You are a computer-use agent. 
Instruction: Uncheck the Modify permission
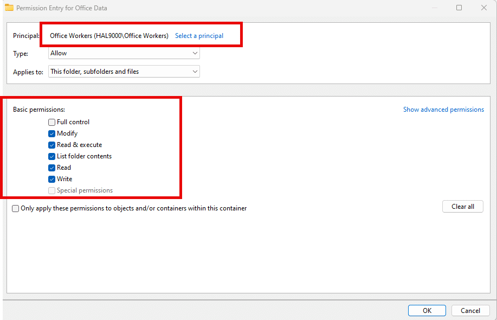tap(51, 133)
